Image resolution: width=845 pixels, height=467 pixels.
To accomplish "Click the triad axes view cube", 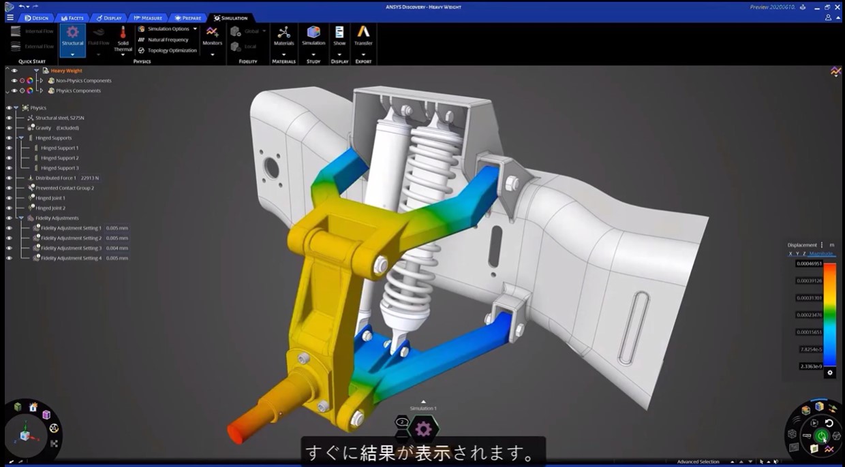I will point(25,435).
